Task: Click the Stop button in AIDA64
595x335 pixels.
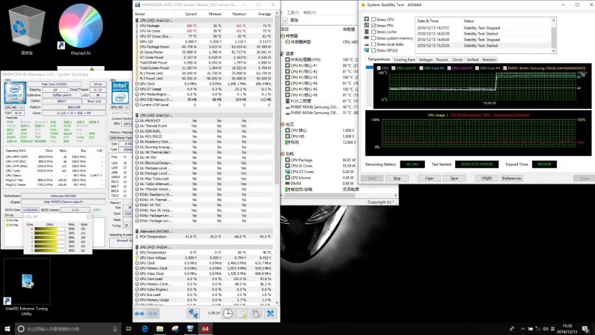Action: coord(397,178)
